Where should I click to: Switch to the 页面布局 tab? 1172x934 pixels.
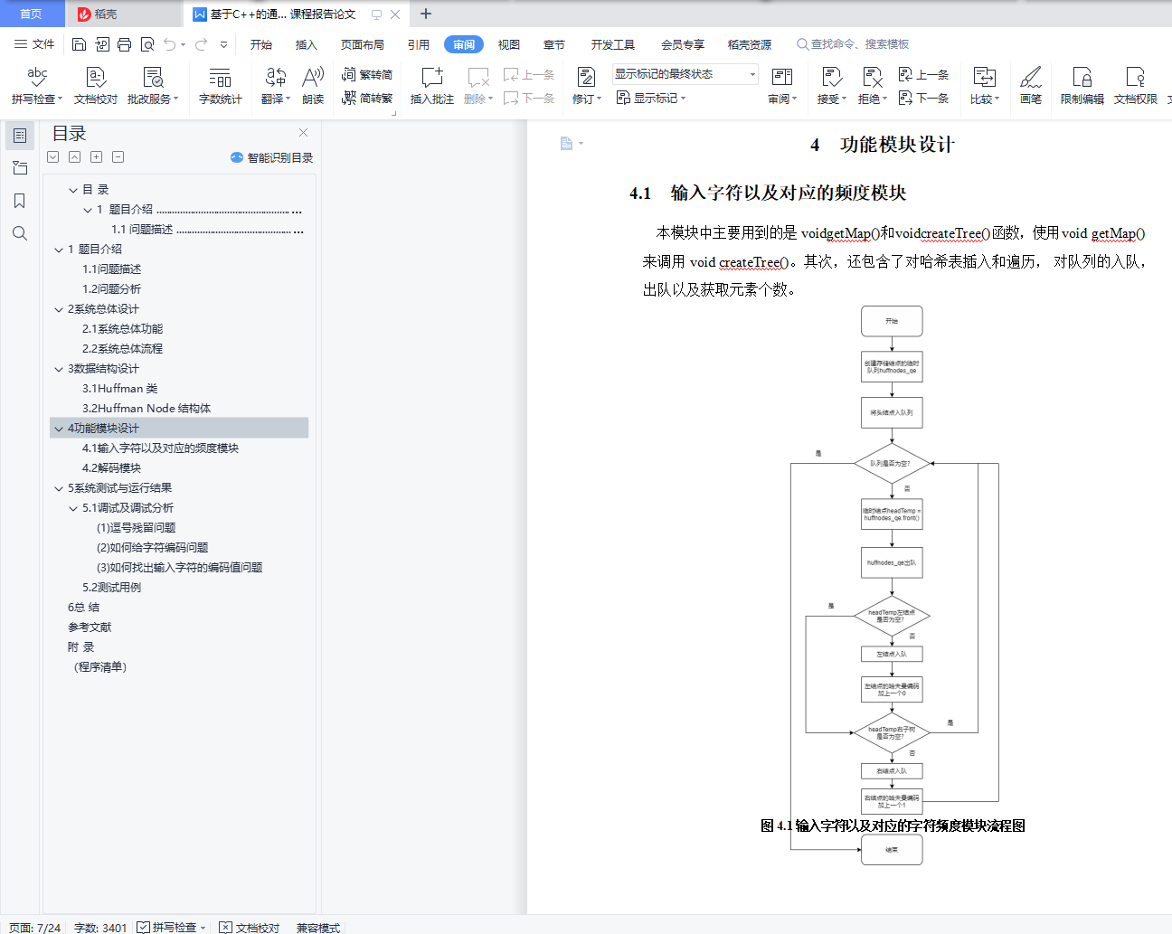(x=363, y=44)
